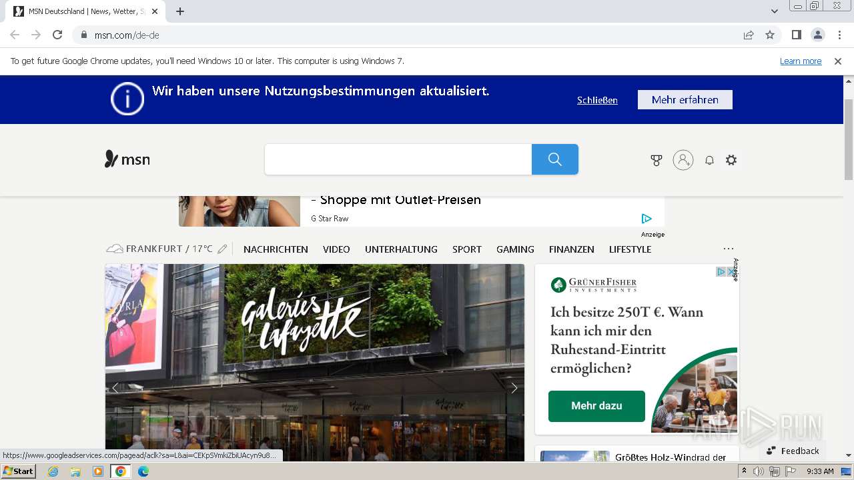Open Chrome three-dot menu
The image size is (854, 480).
point(839,35)
